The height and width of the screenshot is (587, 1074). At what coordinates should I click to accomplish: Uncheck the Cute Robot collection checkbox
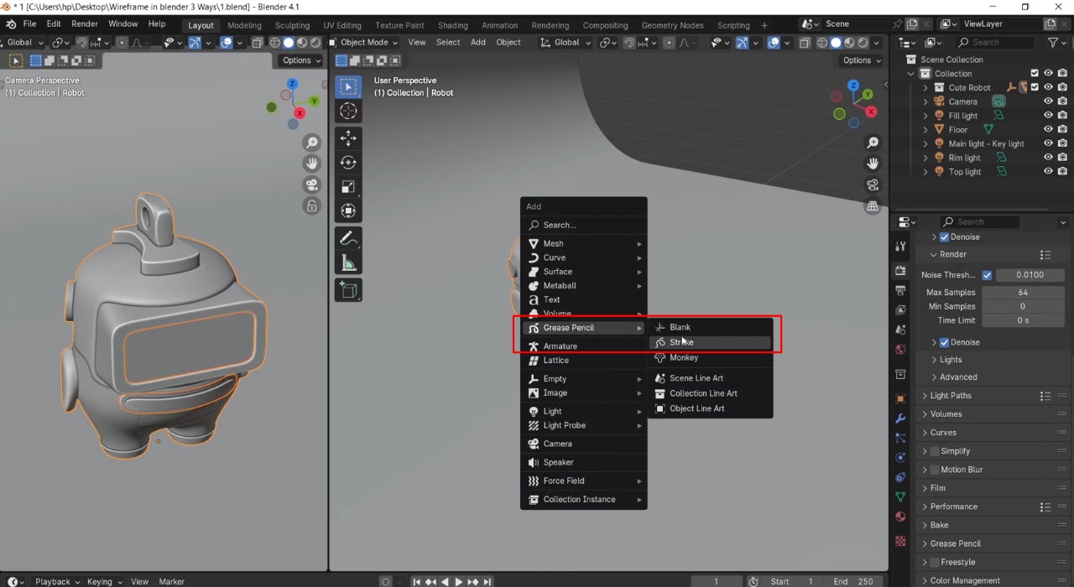click(x=1035, y=86)
